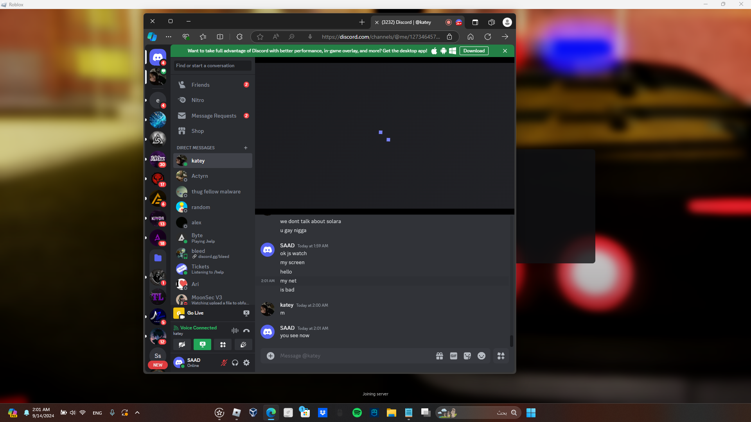Open the activities launcher button
This screenshot has width=751, height=422.
point(223,345)
